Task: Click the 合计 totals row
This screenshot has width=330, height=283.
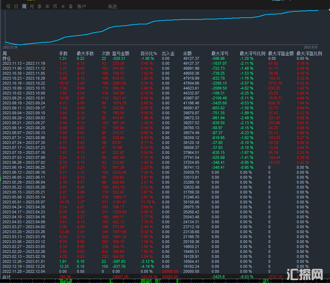Action: [7, 276]
